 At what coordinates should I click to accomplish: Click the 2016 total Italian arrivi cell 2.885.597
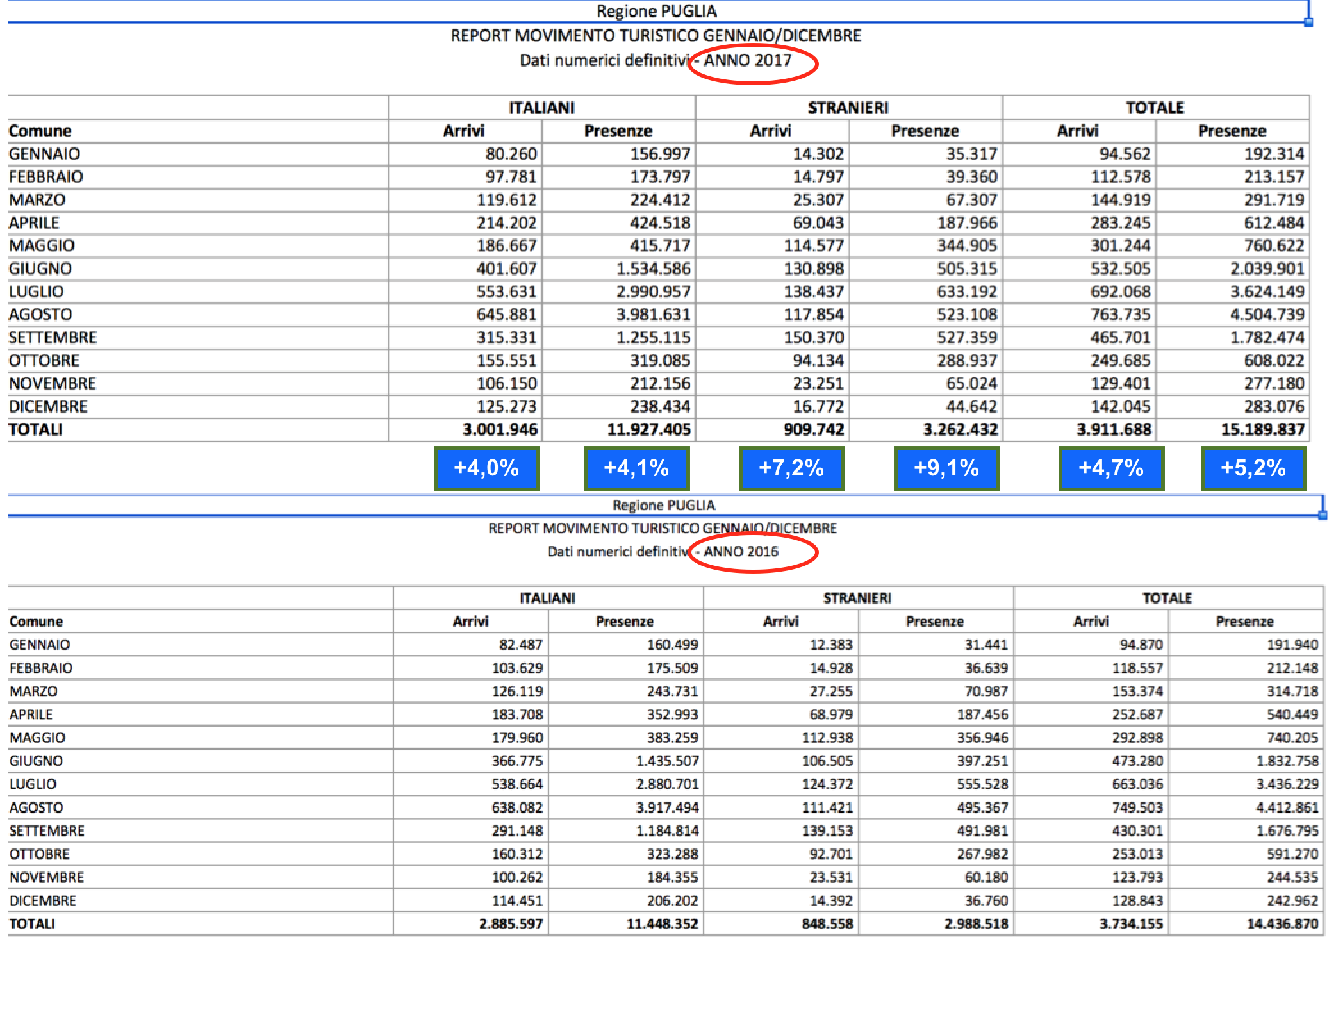(x=511, y=924)
